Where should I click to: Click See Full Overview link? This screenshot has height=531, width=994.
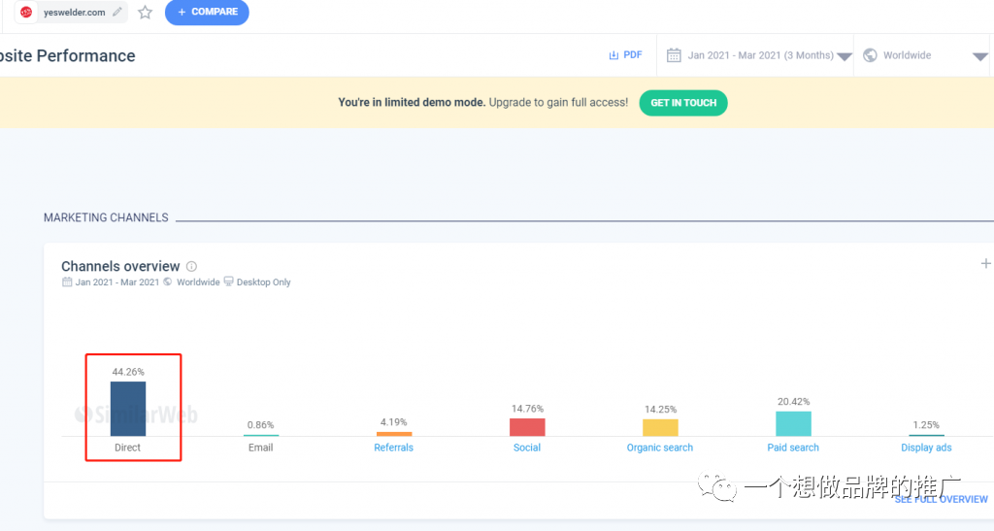[x=941, y=499]
